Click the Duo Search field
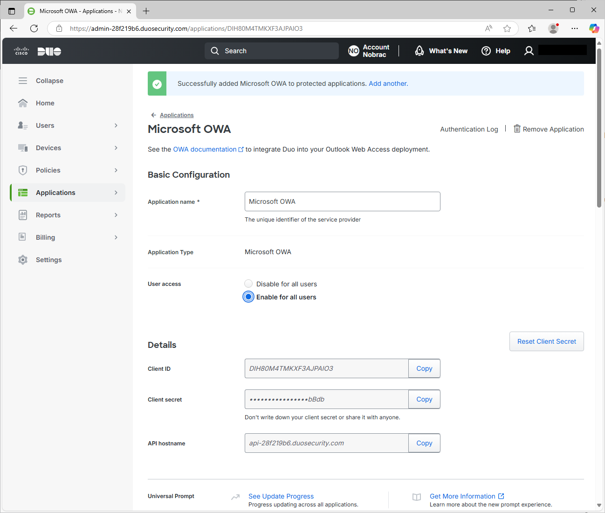Screen dimensions: 605x513 (x=272, y=51)
